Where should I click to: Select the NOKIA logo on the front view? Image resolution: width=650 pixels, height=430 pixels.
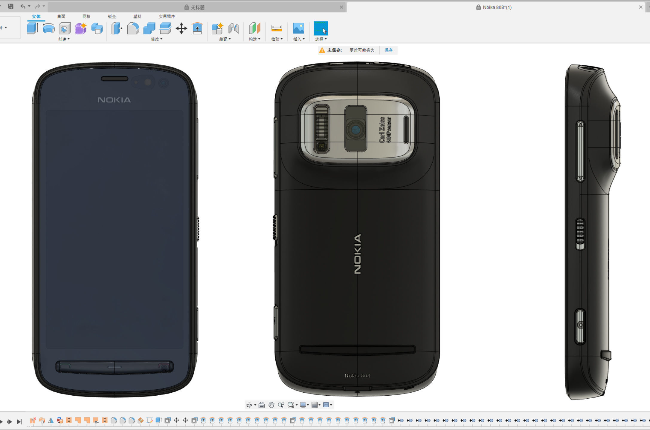click(x=114, y=100)
